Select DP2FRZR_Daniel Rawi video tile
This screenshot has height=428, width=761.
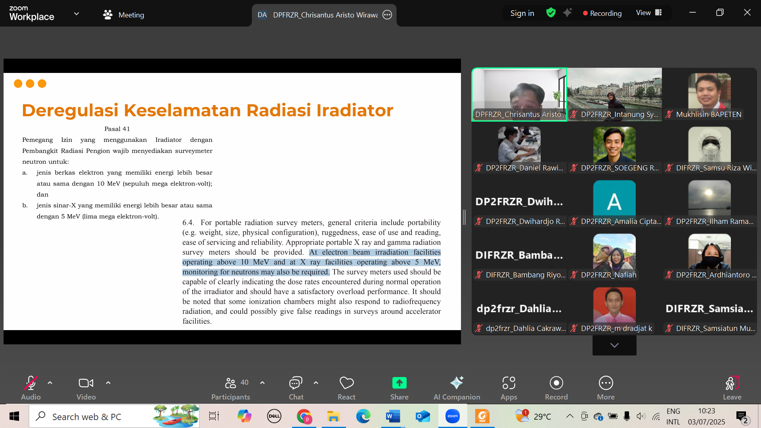click(x=519, y=148)
